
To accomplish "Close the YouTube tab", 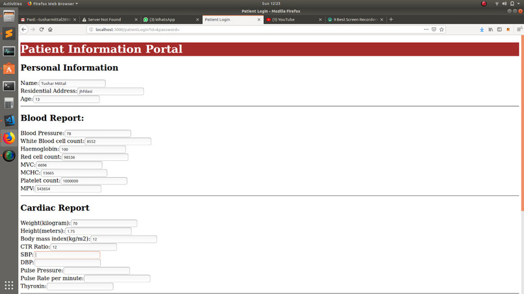I will pos(320,19).
